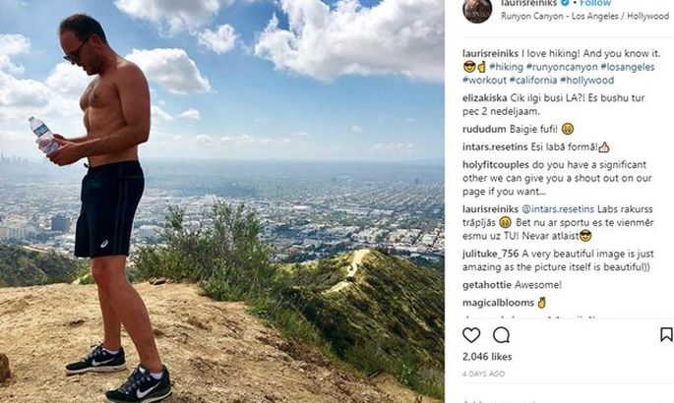The width and height of the screenshot is (674, 403).
Task: Visit holyfitcouples commenter profile
Action: [x=496, y=165]
